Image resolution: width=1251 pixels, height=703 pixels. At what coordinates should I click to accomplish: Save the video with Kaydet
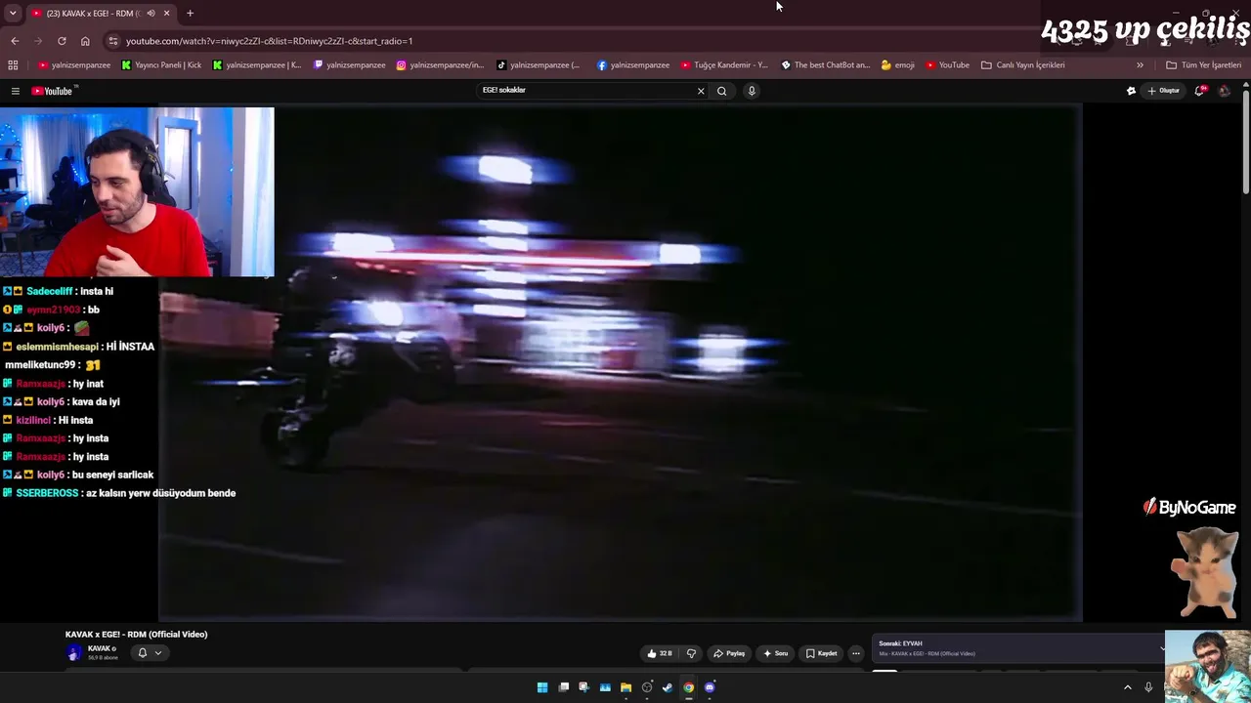pos(821,653)
